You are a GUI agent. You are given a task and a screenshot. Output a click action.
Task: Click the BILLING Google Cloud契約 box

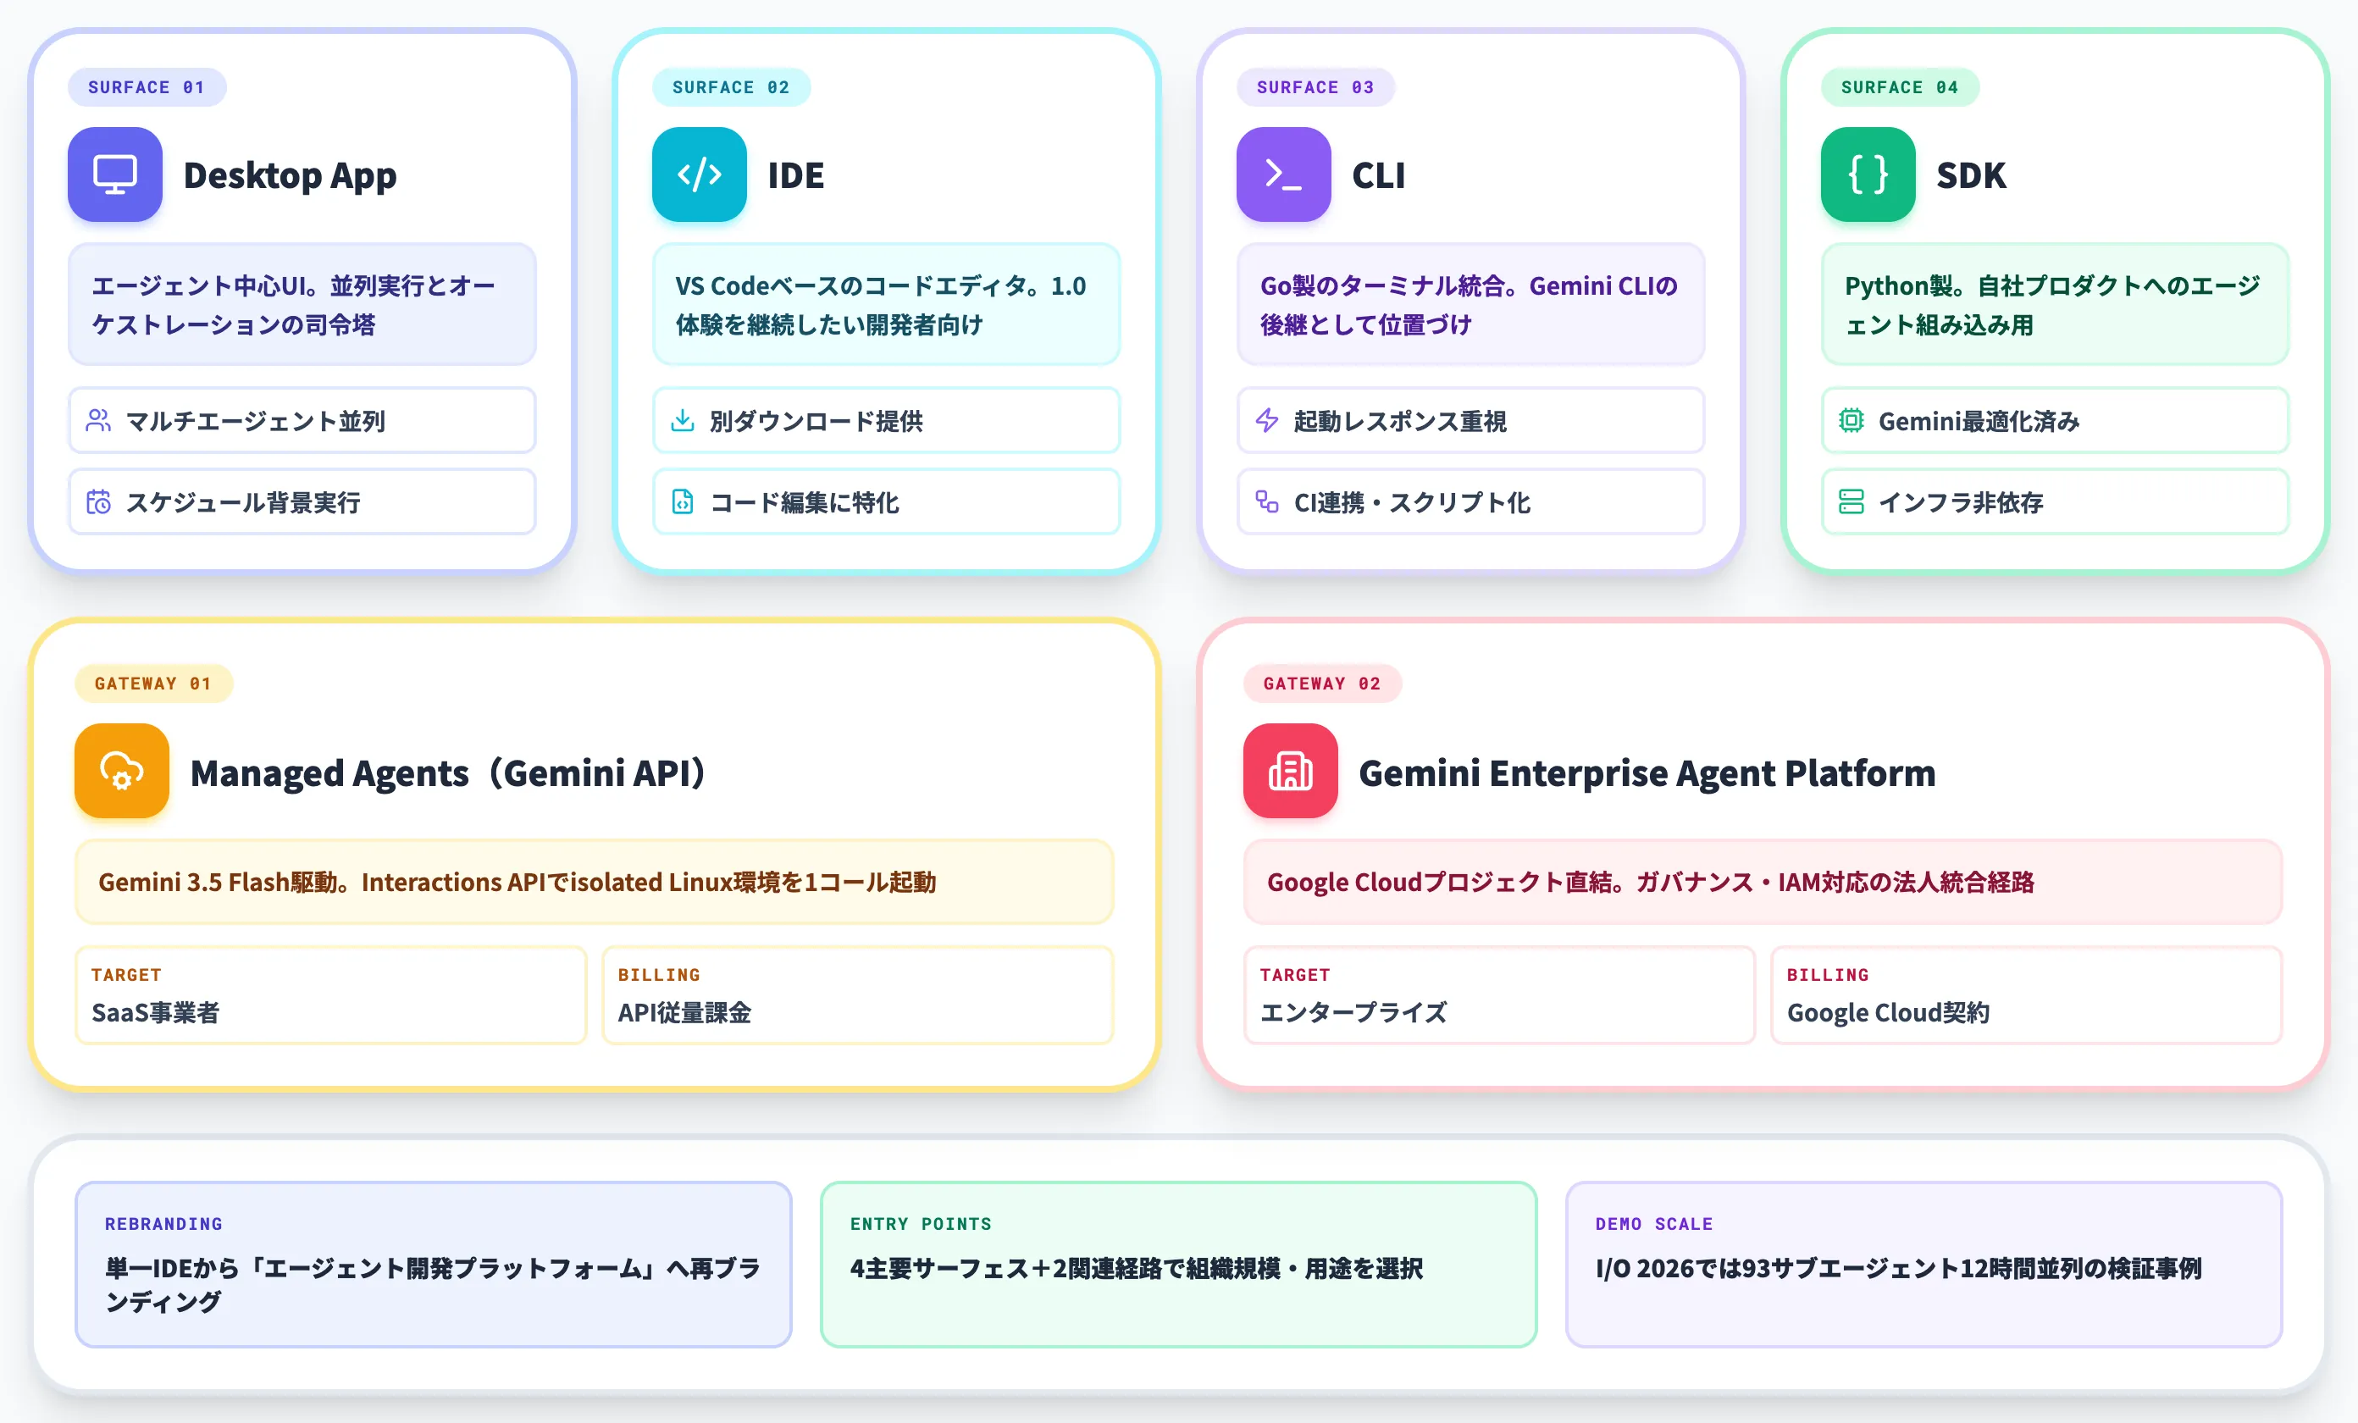pyautogui.click(x=2026, y=994)
